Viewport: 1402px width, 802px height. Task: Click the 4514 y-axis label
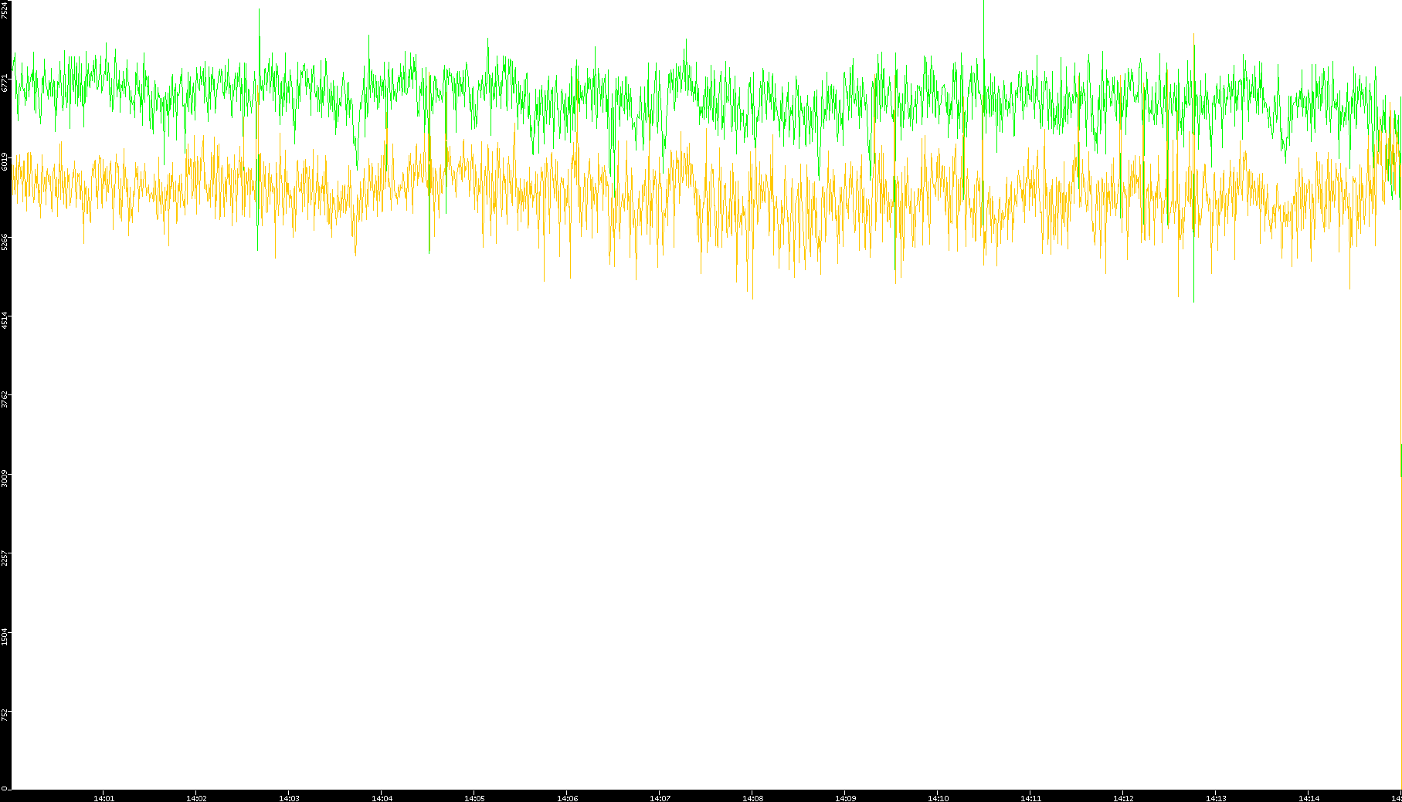(5, 320)
